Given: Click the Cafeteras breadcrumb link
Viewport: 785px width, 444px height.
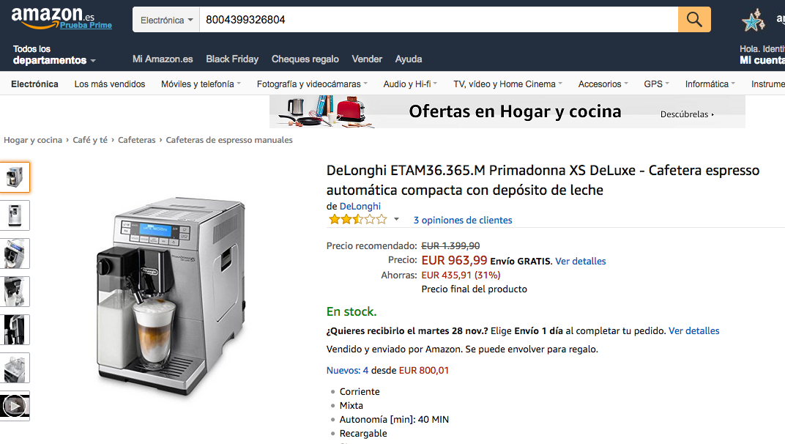Looking at the screenshot, I should click(137, 140).
